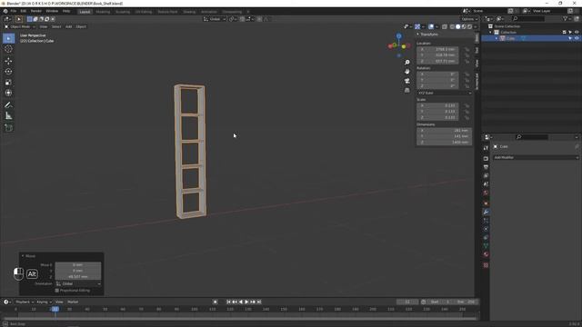Open the Texture properties checker icon

[486, 265]
